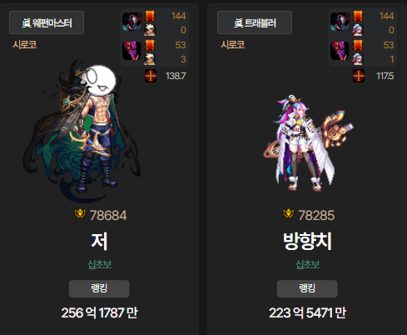Click the 시로코 server label on left card
The image size is (407, 335).
tap(25, 44)
